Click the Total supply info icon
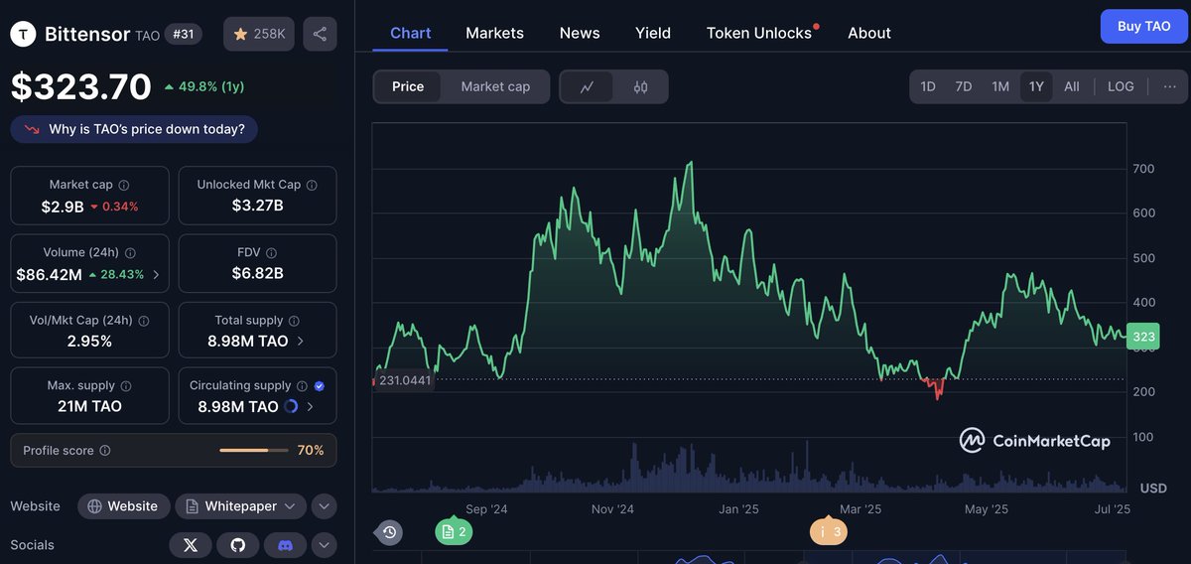 pyautogui.click(x=294, y=321)
